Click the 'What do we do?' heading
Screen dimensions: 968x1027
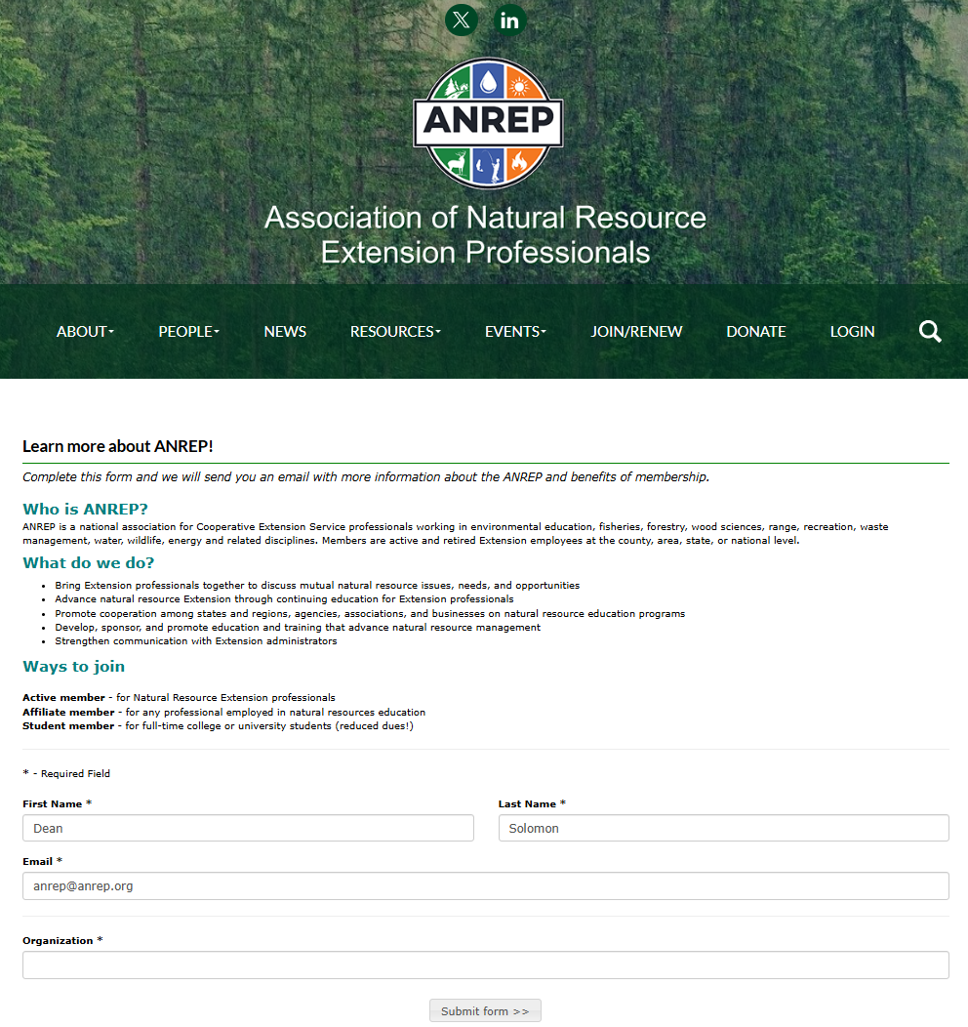point(89,562)
